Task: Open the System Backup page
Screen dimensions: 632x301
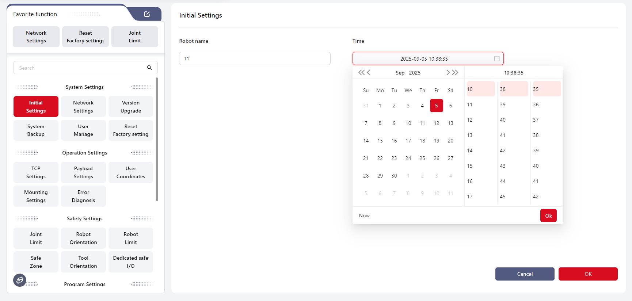Action: click(x=36, y=130)
